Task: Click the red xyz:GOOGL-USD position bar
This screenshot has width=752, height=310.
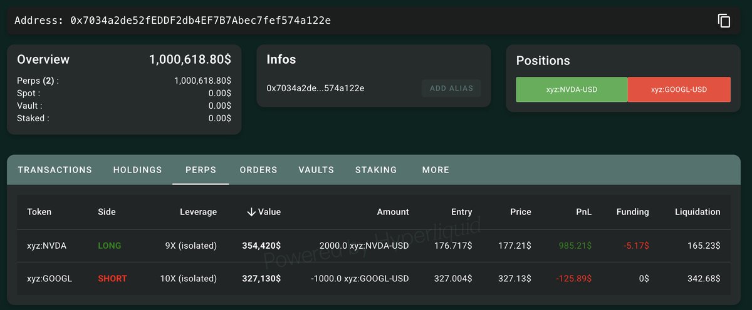Action: pyautogui.click(x=679, y=89)
